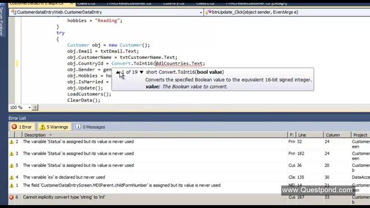Toggle the 5 Warnings filter
This screenshot has width=370, height=208.
(54, 127)
